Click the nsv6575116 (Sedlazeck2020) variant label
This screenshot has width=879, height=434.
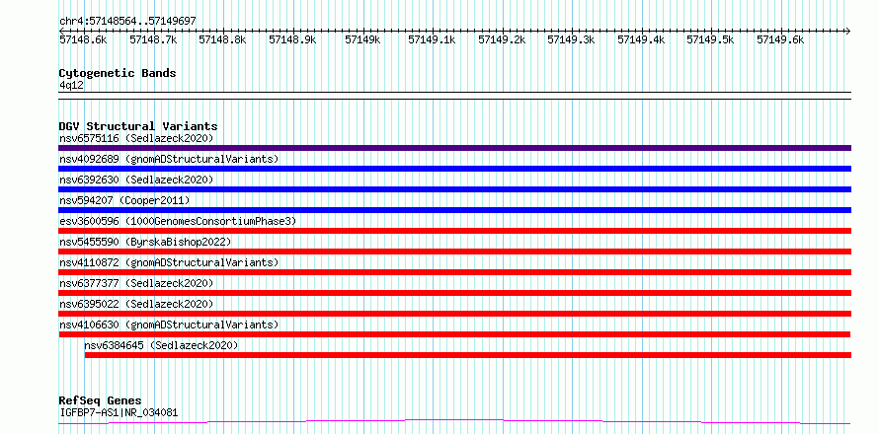tap(136, 138)
